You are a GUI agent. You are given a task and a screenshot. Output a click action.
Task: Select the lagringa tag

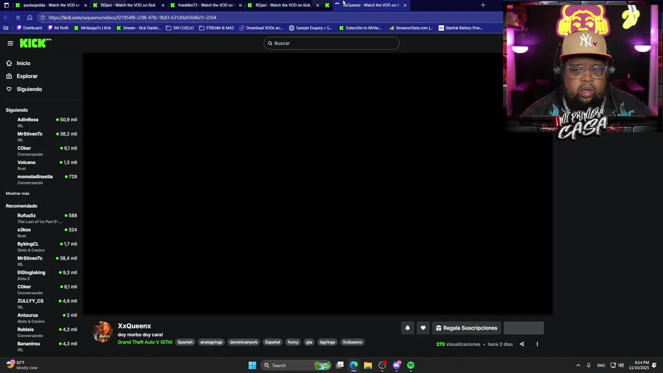(x=327, y=342)
